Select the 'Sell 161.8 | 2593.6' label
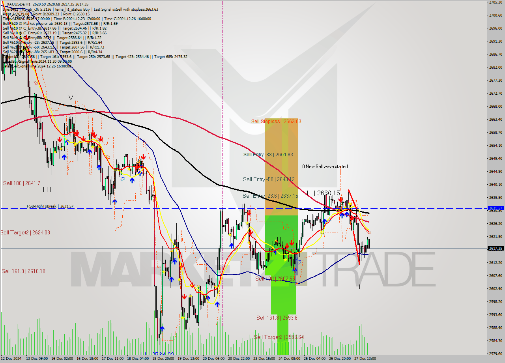505x363 pixels. click(277, 318)
